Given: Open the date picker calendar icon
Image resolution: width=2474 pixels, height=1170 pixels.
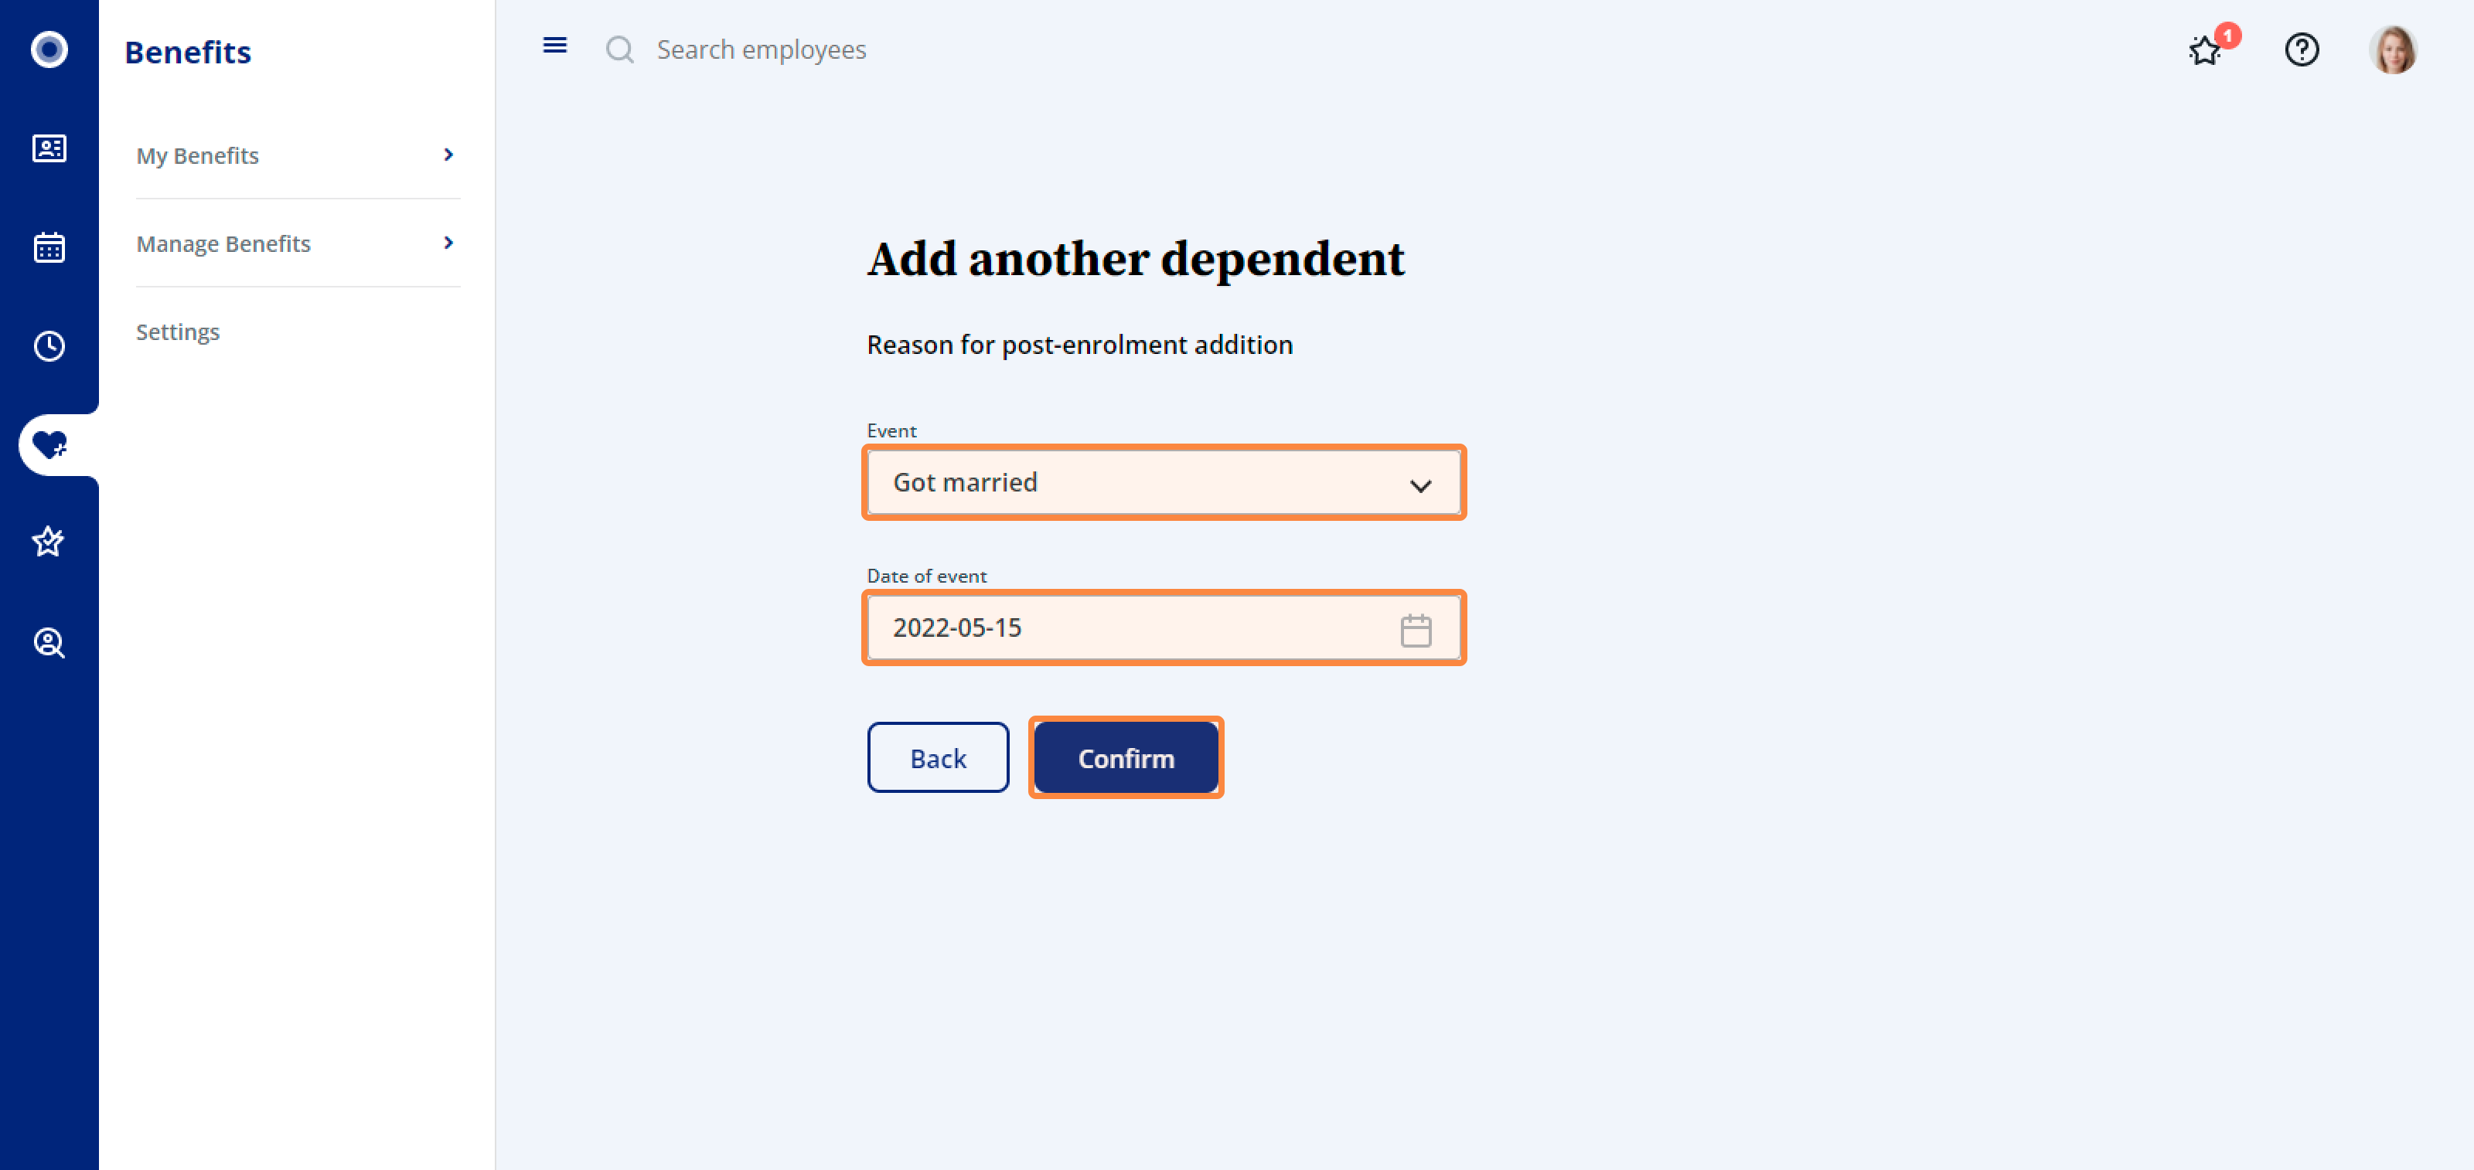Looking at the screenshot, I should (1415, 630).
